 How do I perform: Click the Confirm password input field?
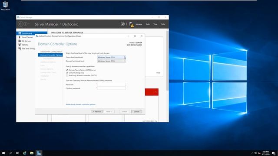coord(111,88)
